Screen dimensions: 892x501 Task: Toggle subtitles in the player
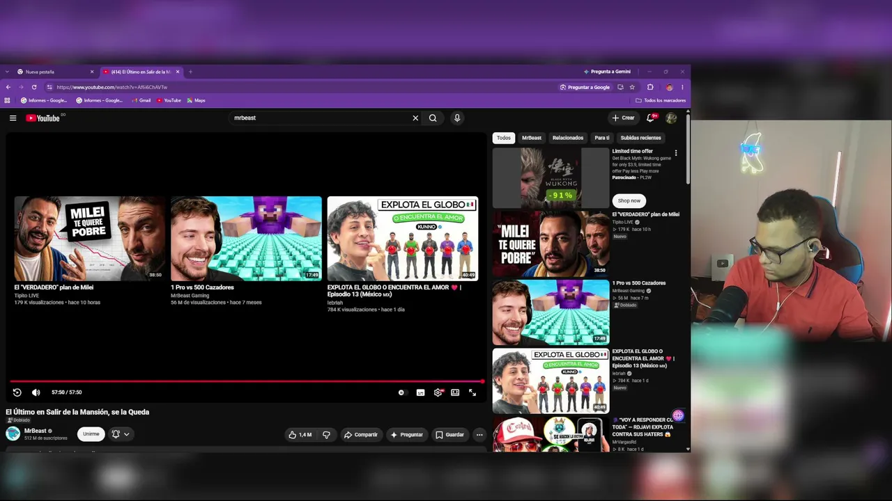click(x=420, y=392)
